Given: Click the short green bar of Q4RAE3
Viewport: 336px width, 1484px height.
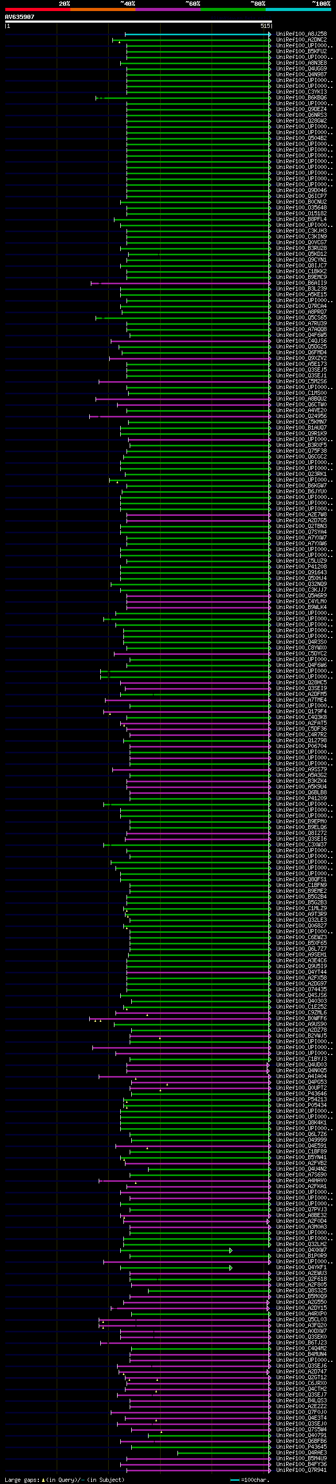Looking at the screenshot, I should [224, 1452].
